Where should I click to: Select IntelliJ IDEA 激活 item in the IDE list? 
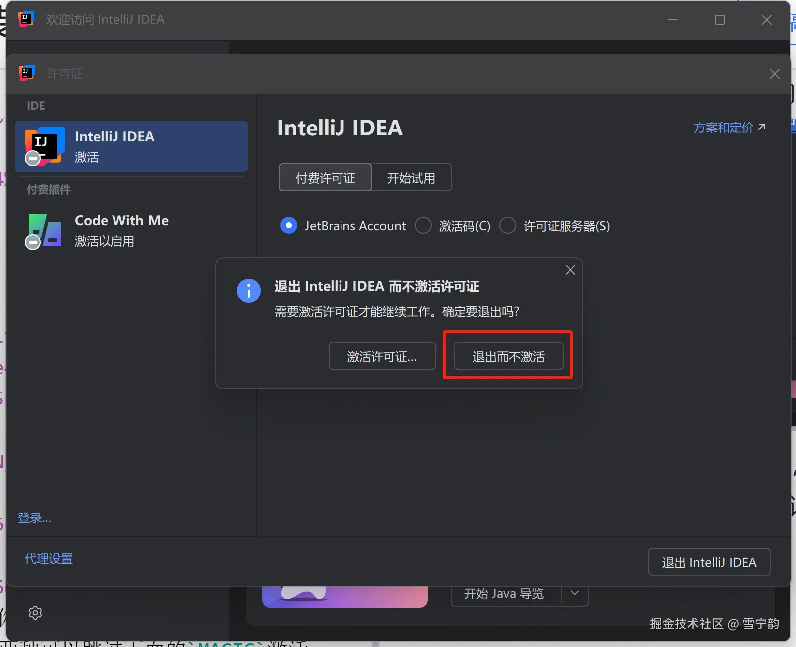(x=131, y=146)
